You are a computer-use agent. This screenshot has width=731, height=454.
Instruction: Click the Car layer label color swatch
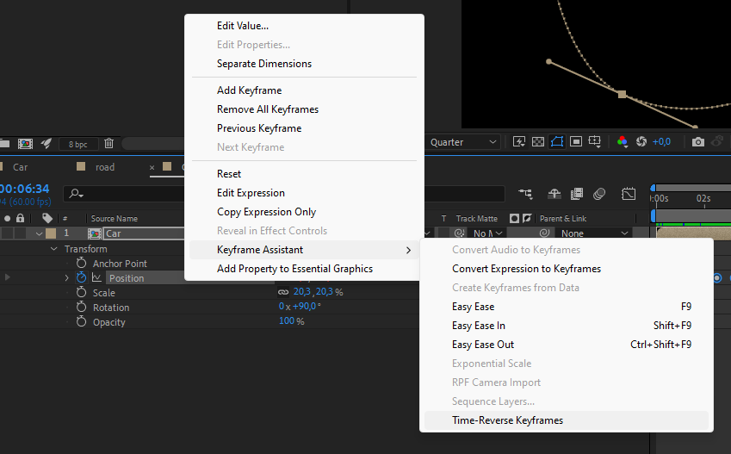(51, 233)
